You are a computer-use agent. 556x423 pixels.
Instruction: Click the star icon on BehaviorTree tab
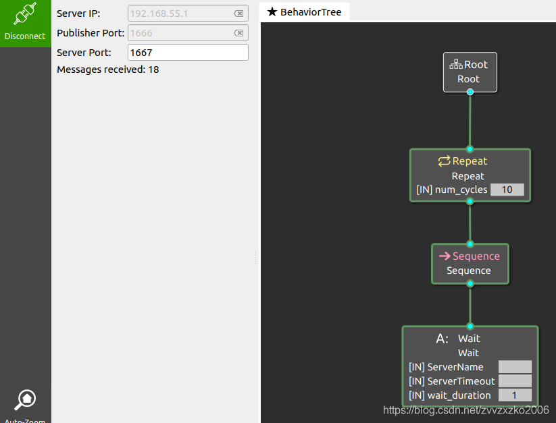coord(272,12)
